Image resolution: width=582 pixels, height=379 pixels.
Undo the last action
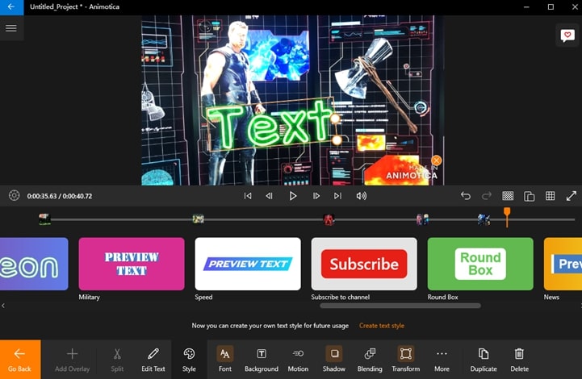pos(466,195)
